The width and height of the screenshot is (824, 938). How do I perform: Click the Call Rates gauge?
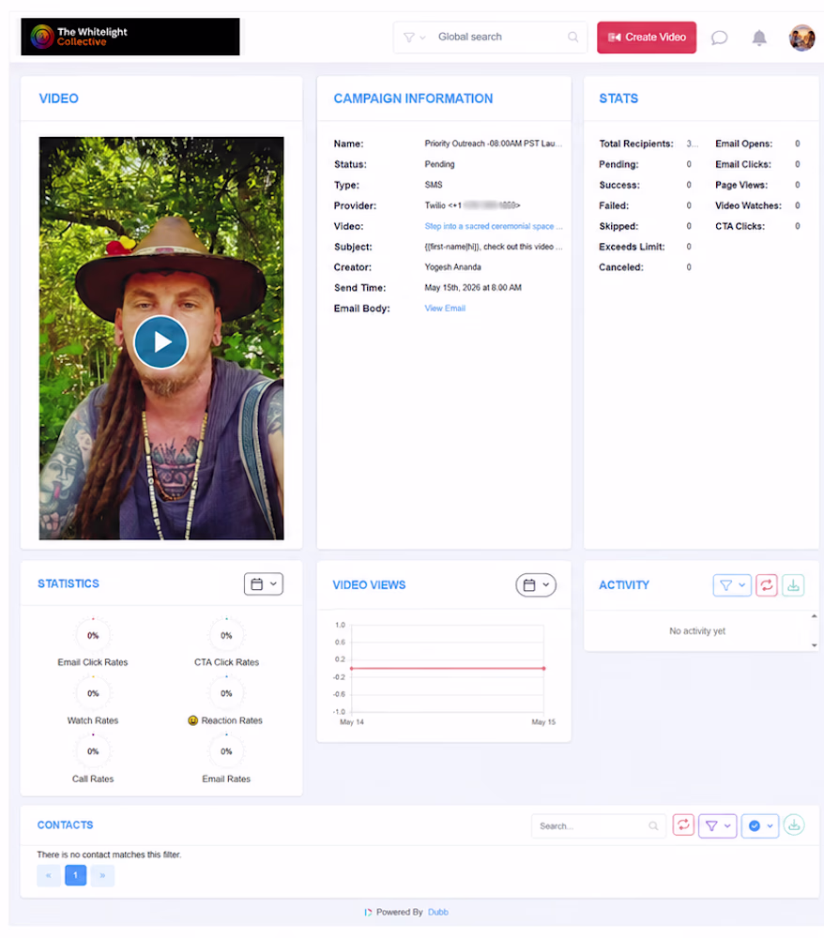click(93, 751)
